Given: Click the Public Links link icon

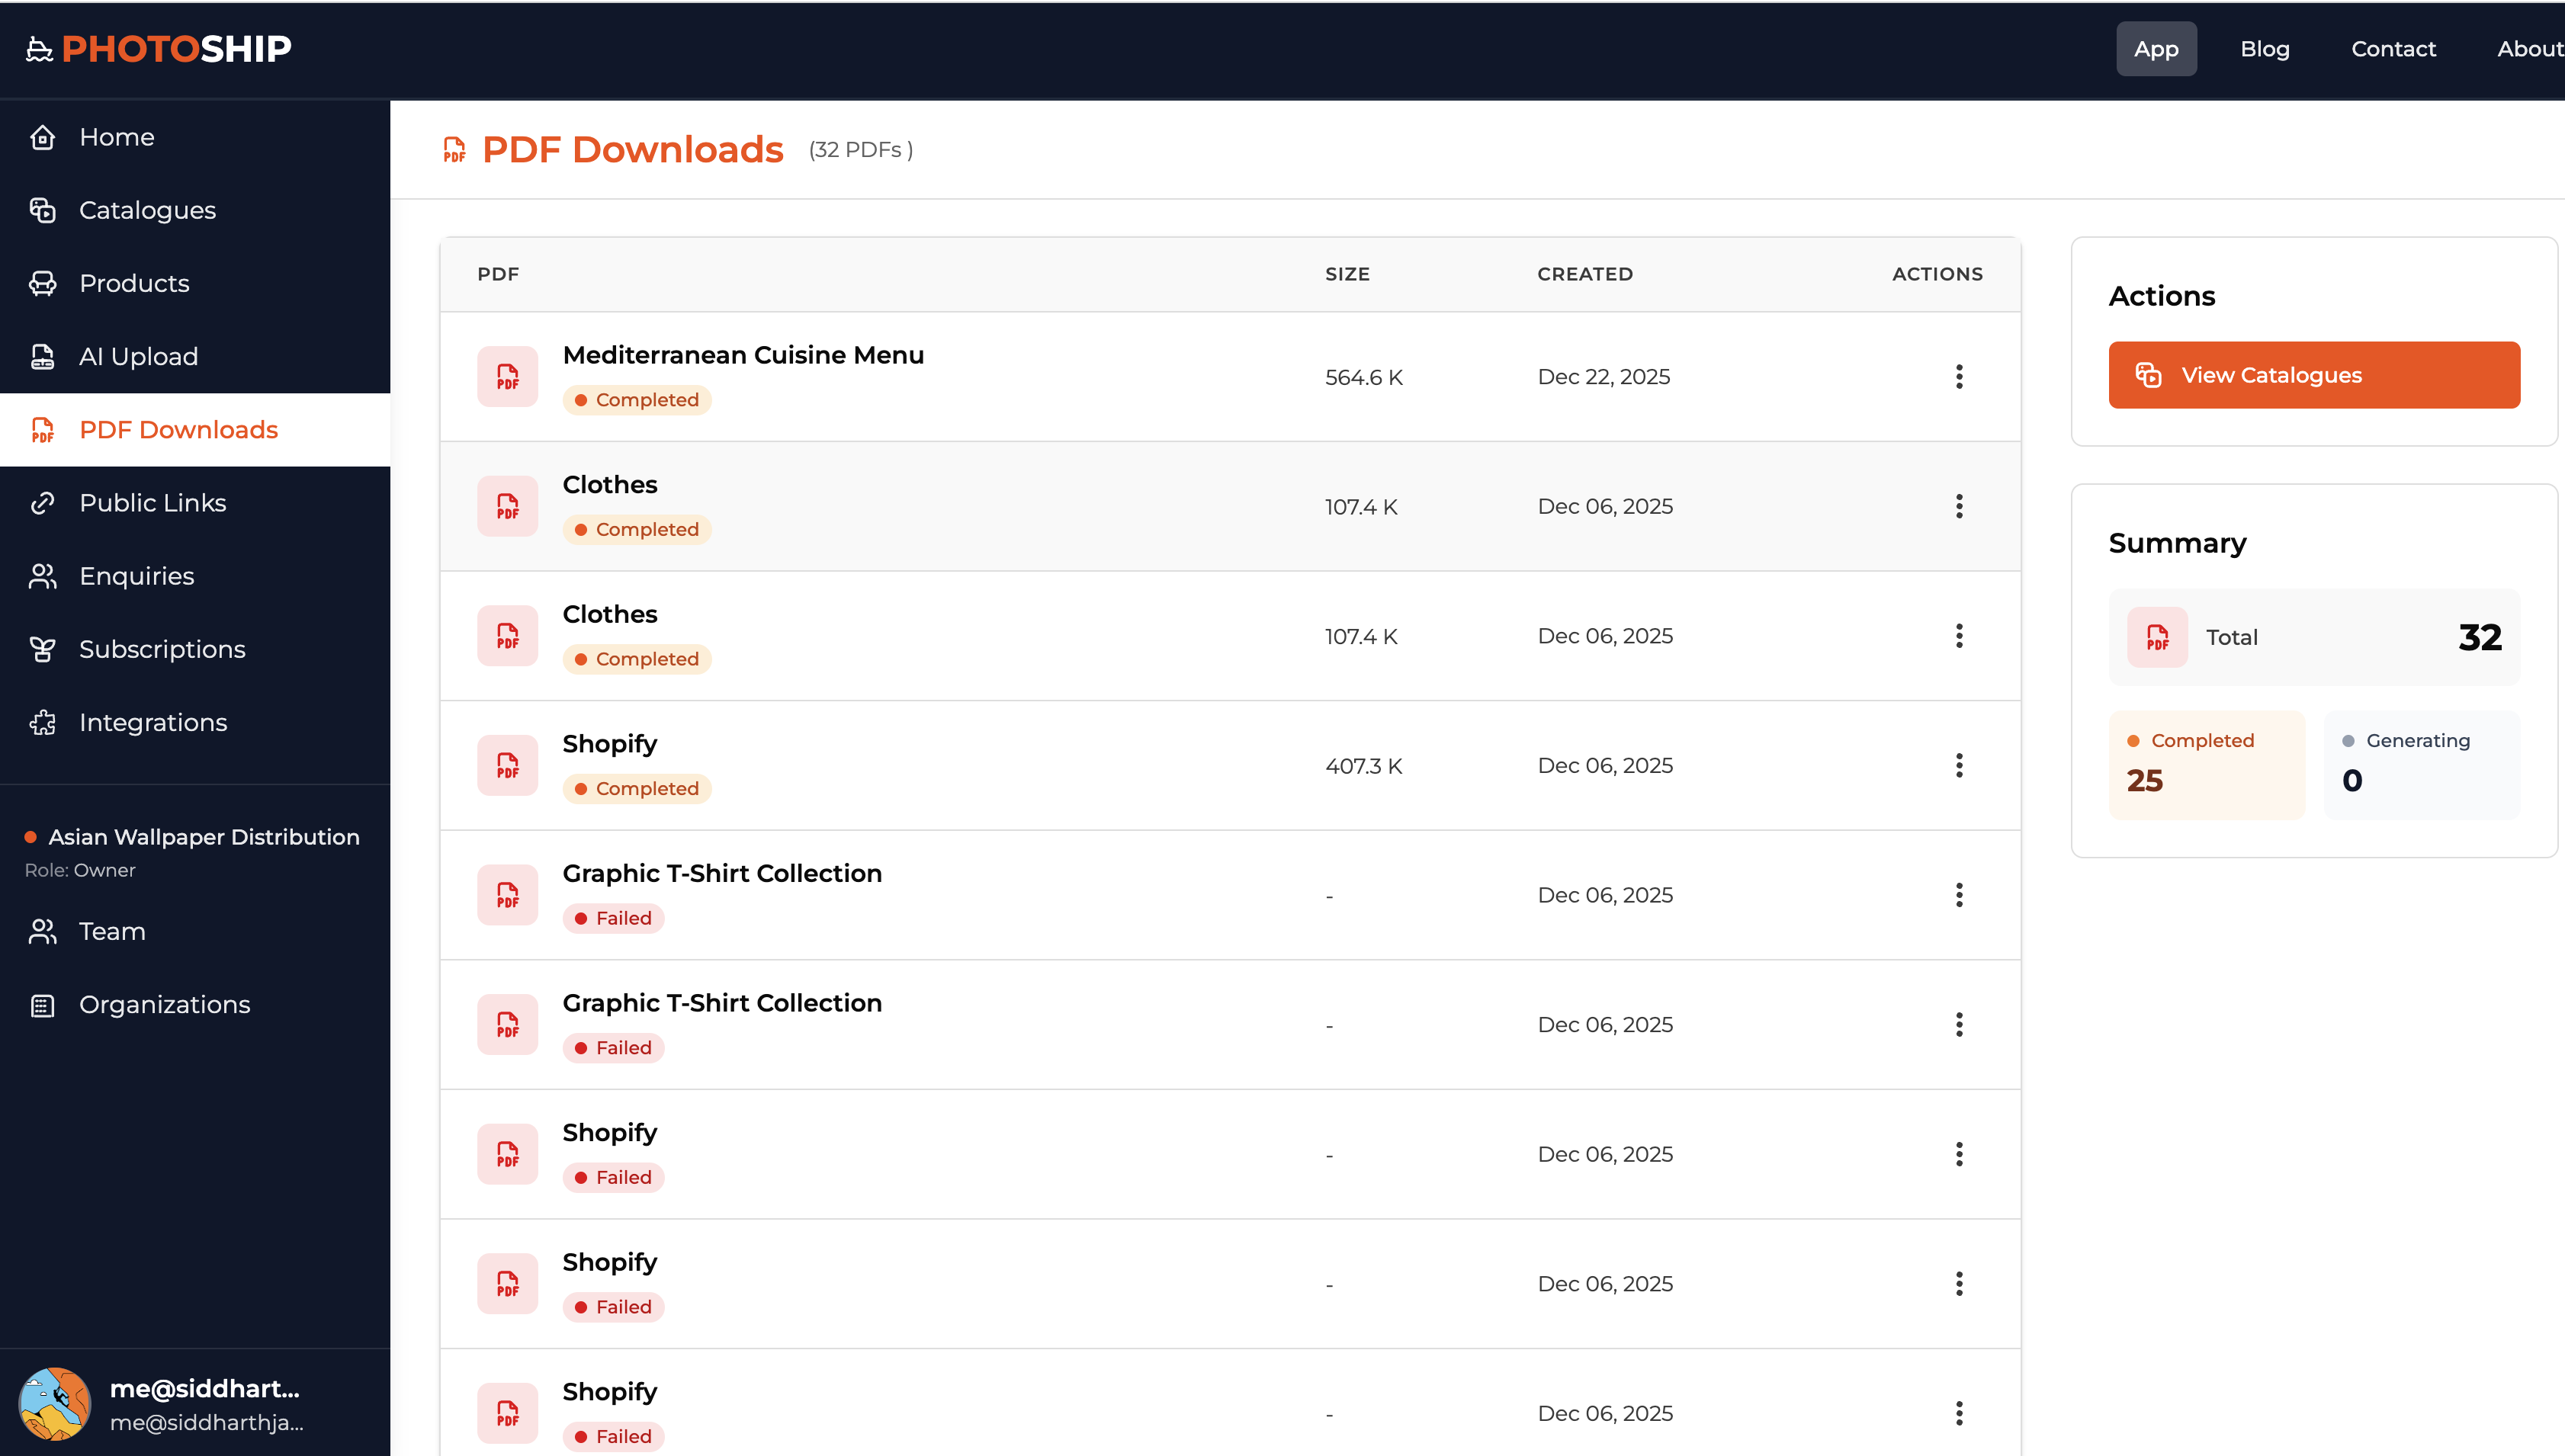Looking at the screenshot, I should point(42,503).
